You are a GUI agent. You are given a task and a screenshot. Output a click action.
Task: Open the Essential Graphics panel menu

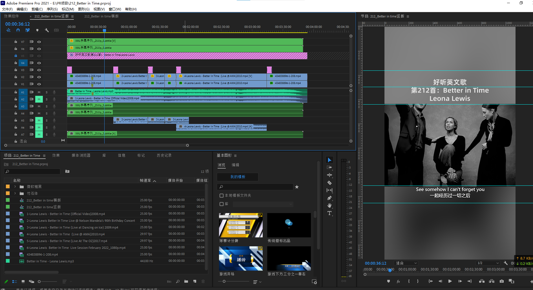pos(235,156)
